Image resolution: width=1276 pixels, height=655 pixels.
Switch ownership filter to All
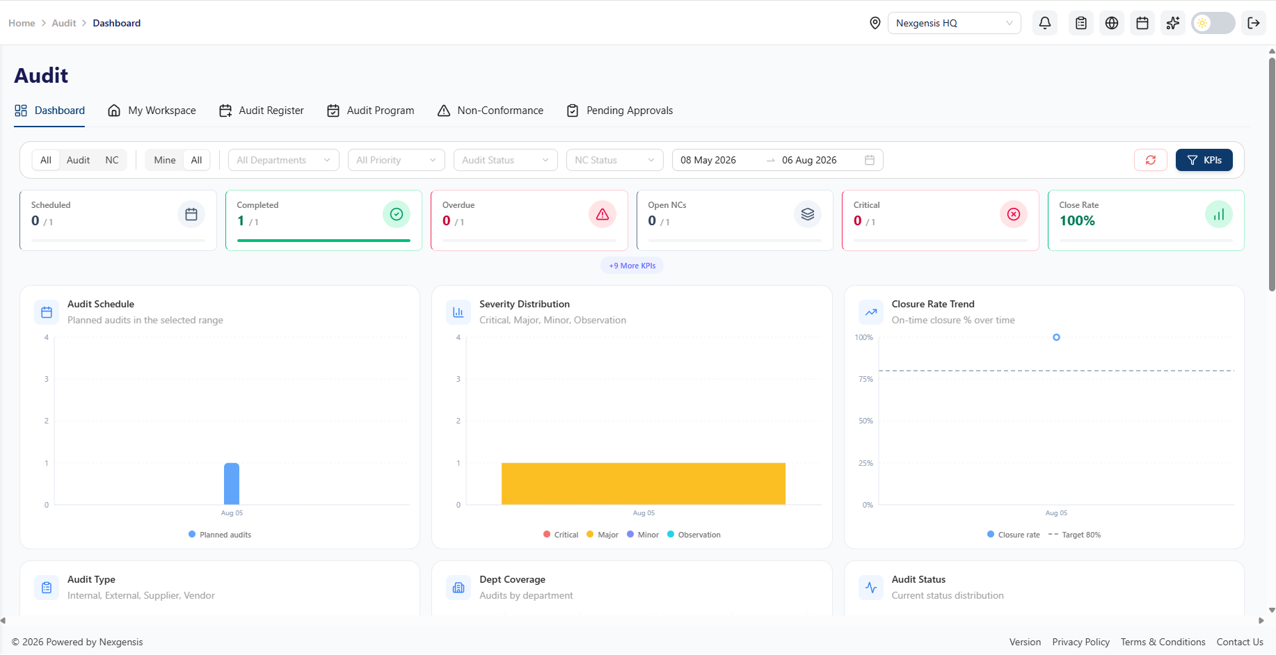click(197, 160)
